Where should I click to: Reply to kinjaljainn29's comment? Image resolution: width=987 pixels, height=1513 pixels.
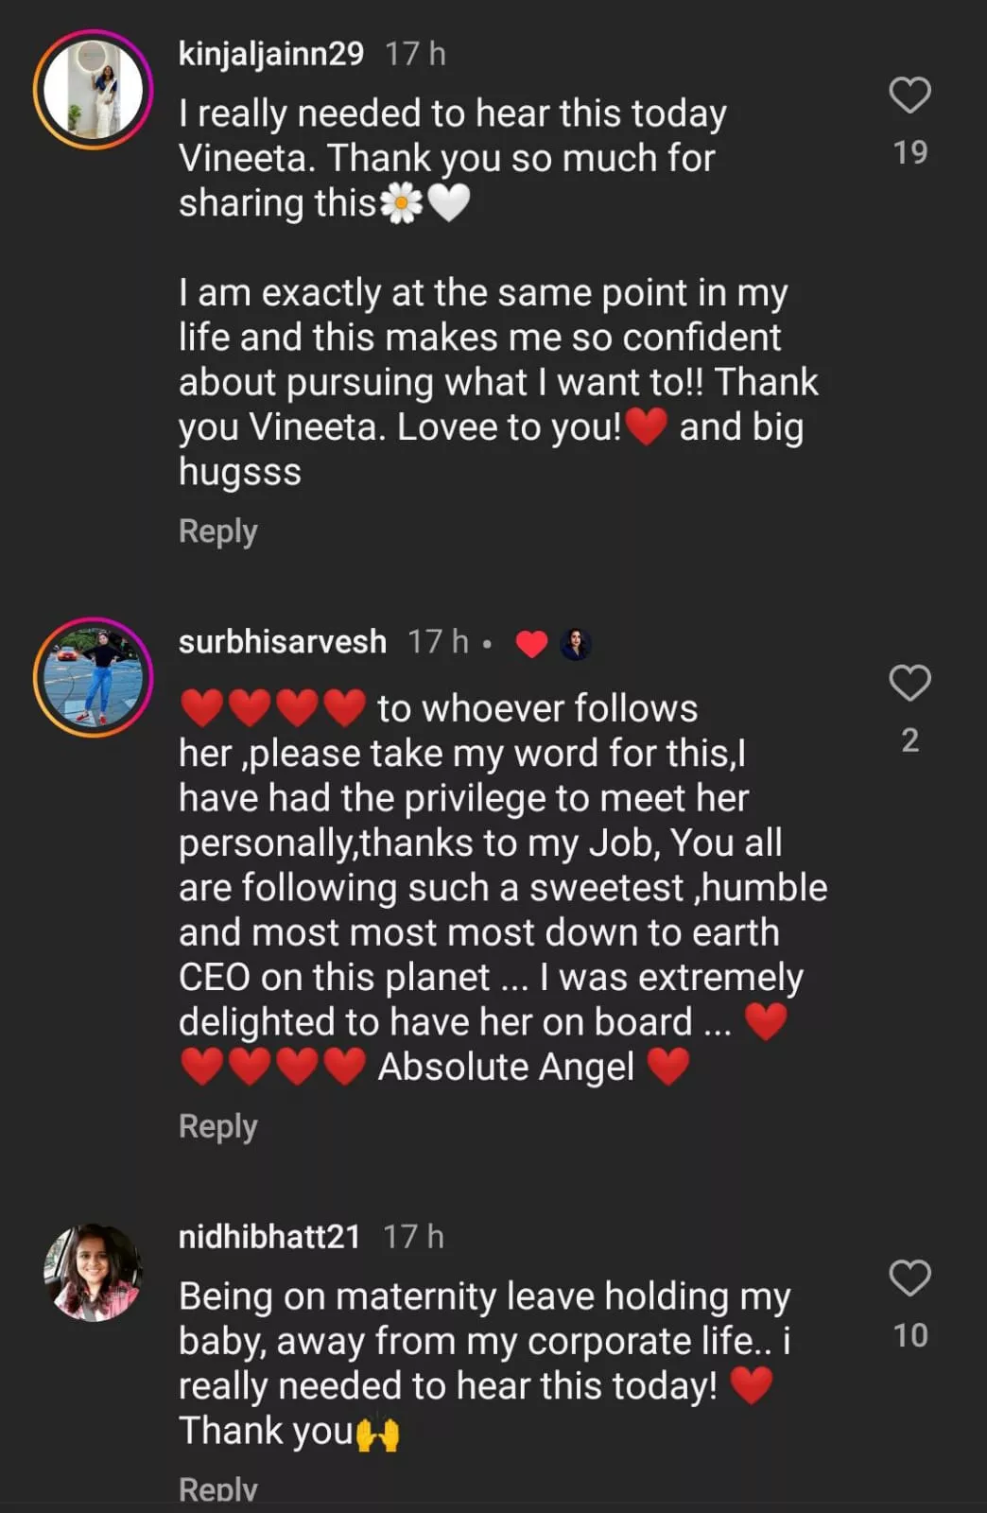[217, 531]
